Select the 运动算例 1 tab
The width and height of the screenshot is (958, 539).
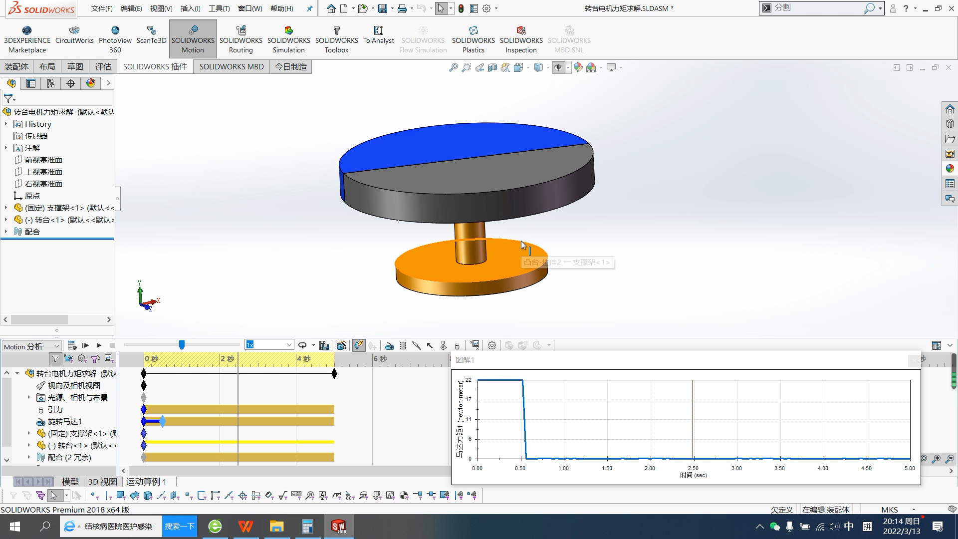147,481
